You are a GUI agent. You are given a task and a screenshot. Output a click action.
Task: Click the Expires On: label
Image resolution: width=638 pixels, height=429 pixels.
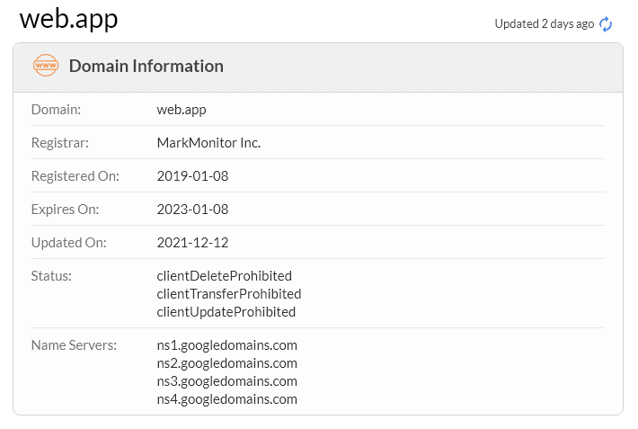tap(65, 210)
